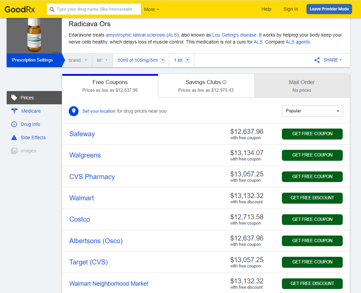This screenshot has height=293, width=361.
Task: Open the Images sidebar item
Action: pyautogui.click(x=28, y=151)
